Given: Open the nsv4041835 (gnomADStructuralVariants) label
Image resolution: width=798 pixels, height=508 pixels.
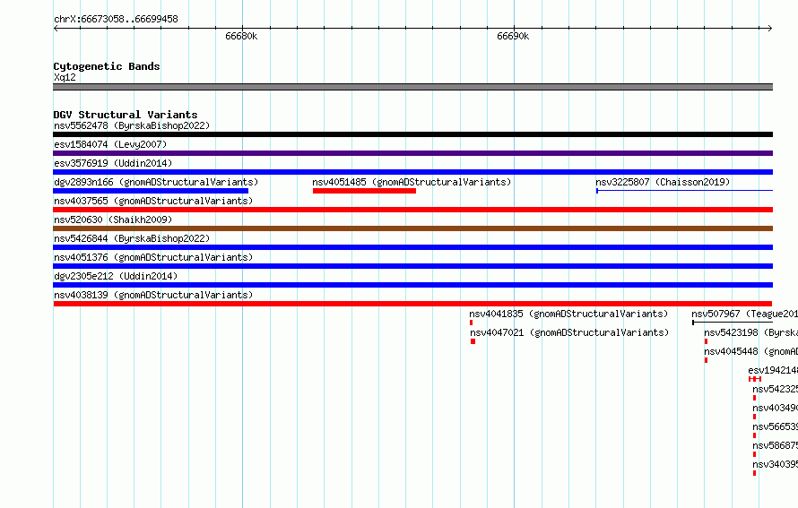Looking at the screenshot, I should coord(568,314).
